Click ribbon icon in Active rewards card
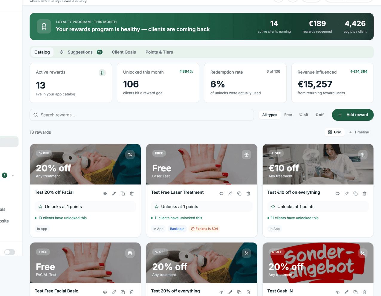The image size is (381, 296). pyautogui.click(x=102, y=73)
